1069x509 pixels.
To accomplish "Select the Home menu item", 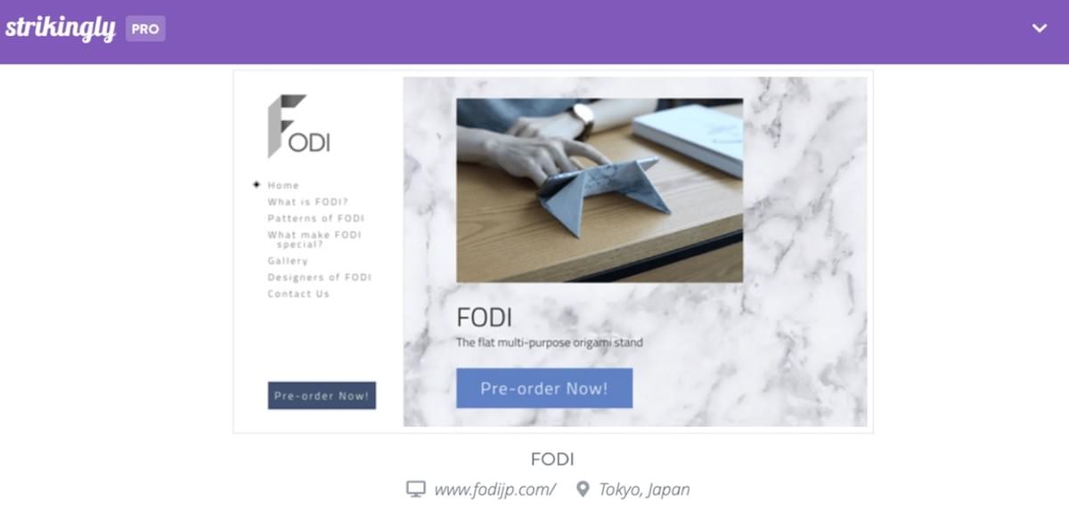I will coord(283,185).
